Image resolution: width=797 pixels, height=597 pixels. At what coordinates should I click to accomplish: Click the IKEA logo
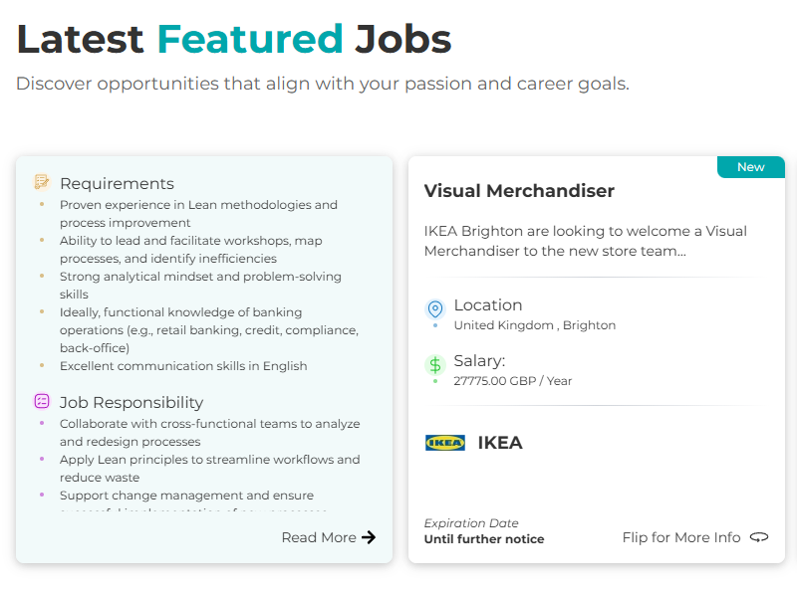[444, 443]
